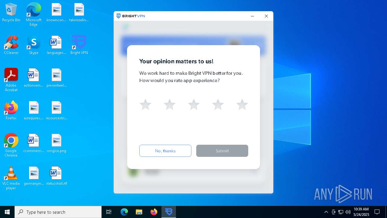Select the resourcestri... image file
The width and height of the screenshot is (387, 218).
(56, 111)
